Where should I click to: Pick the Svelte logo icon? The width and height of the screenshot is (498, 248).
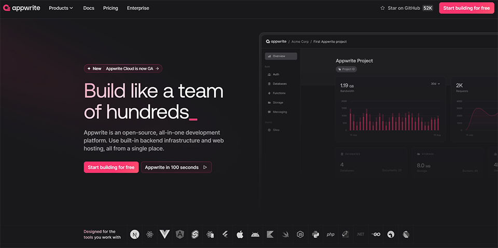pos(195,235)
